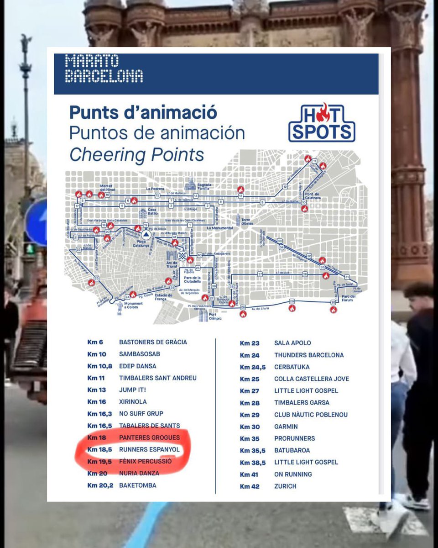Select the Km 16,3 No Surf Grup row
The image size is (438, 548).
pyautogui.click(x=125, y=413)
